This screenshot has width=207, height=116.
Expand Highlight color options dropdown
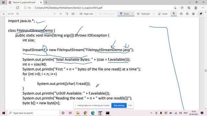[154, 14]
